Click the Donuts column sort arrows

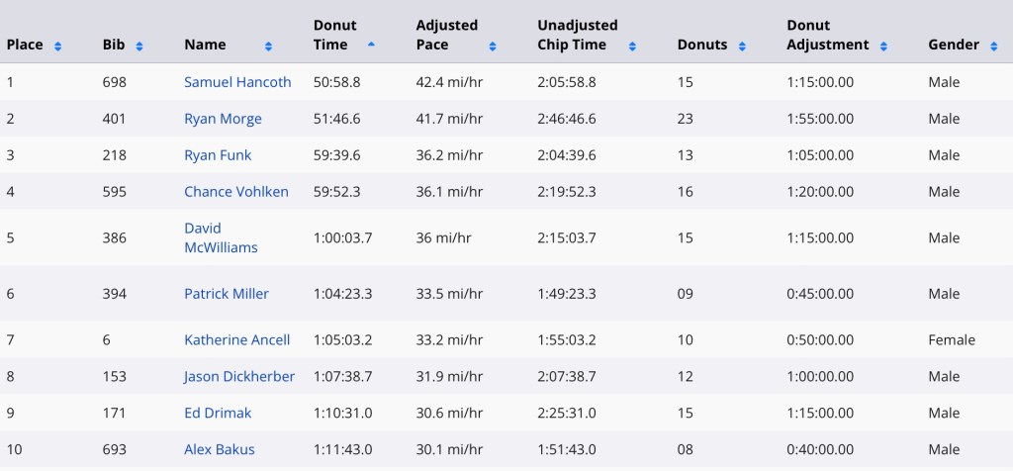[x=742, y=46]
